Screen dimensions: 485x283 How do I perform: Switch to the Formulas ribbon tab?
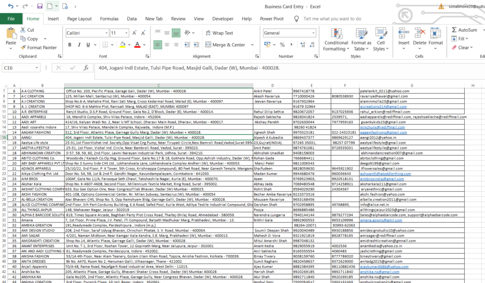[x=109, y=18]
